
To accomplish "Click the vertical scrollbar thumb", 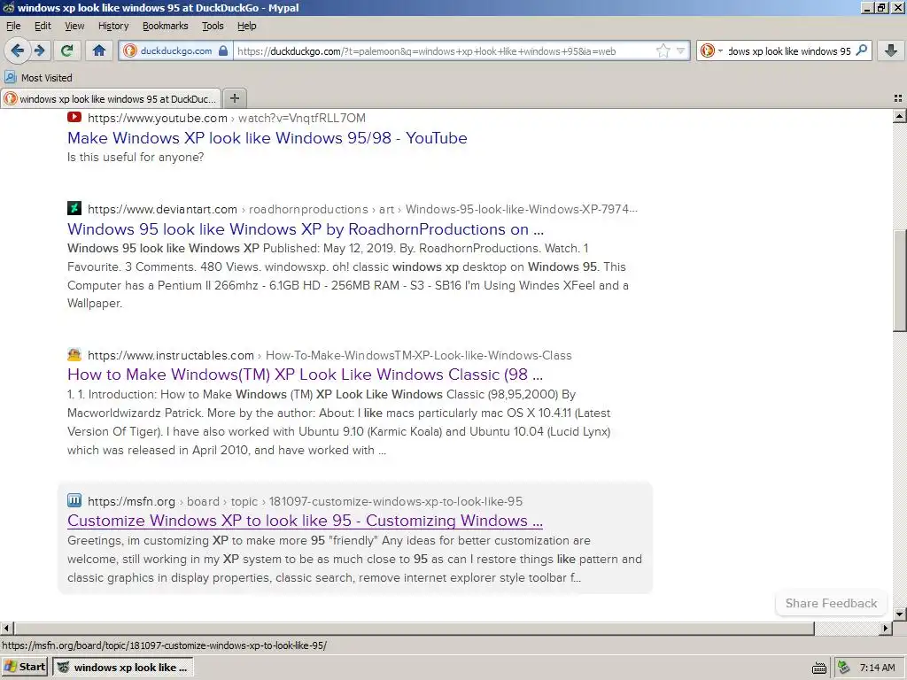I will (900, 281).
